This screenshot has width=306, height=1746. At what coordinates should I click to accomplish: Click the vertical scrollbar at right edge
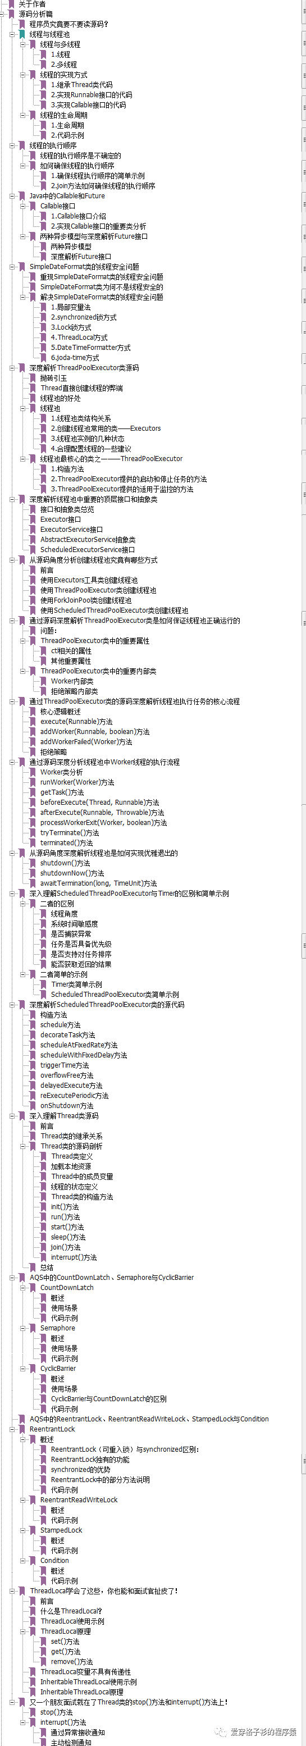click(x=303, y=873)
